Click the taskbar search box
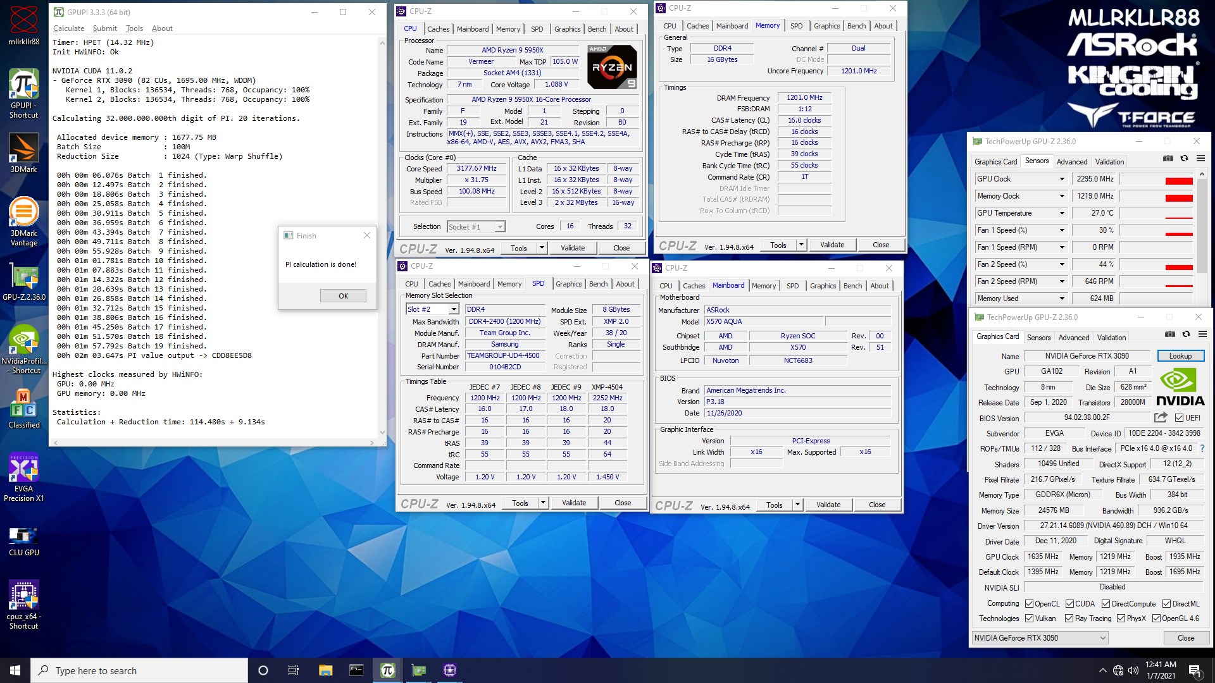Viewport: 1215px width, 683px height. [x=139, y=670]
